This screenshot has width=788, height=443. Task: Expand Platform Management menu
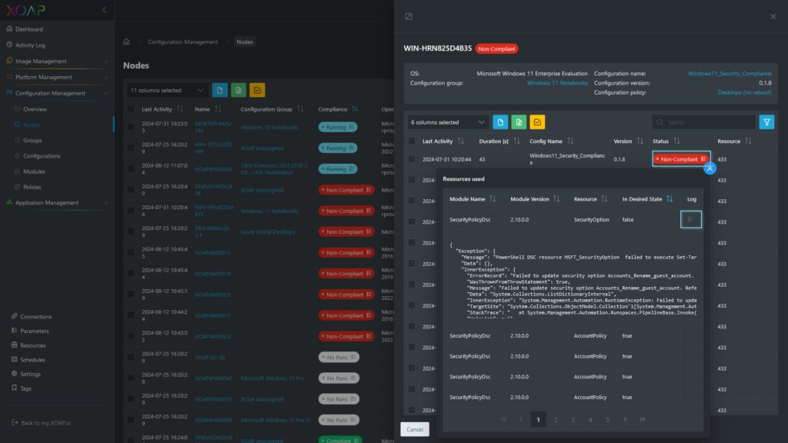click(57, 78)
